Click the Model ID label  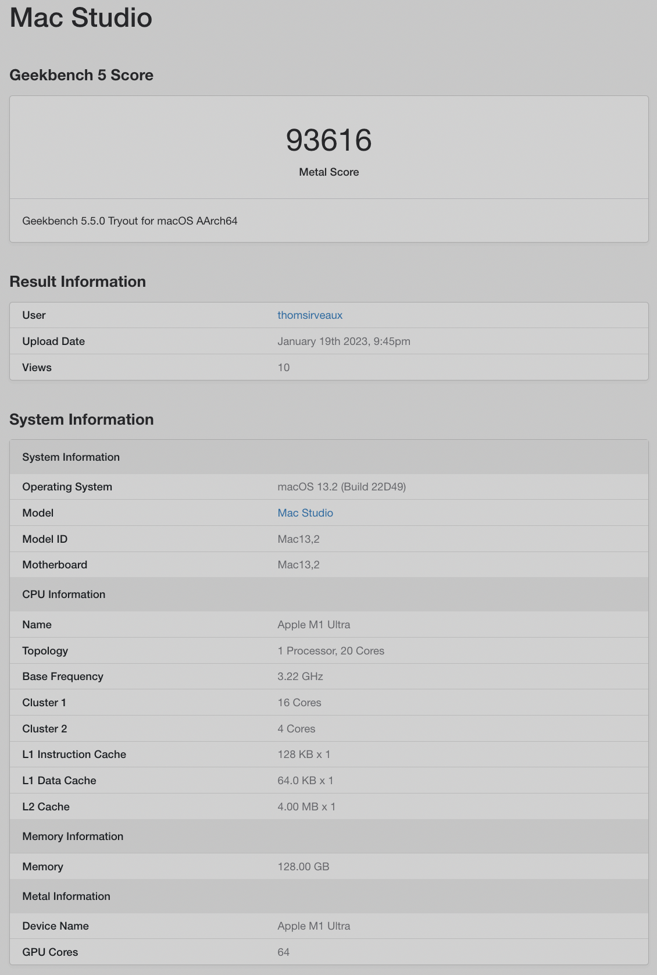tap(45, 539)
